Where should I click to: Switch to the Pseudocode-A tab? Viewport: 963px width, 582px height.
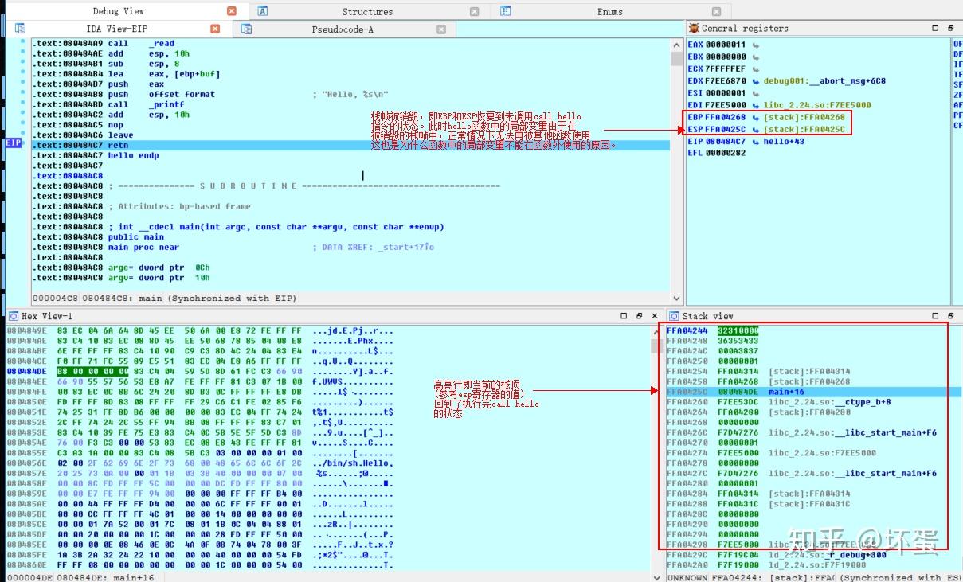pos(343,28)
